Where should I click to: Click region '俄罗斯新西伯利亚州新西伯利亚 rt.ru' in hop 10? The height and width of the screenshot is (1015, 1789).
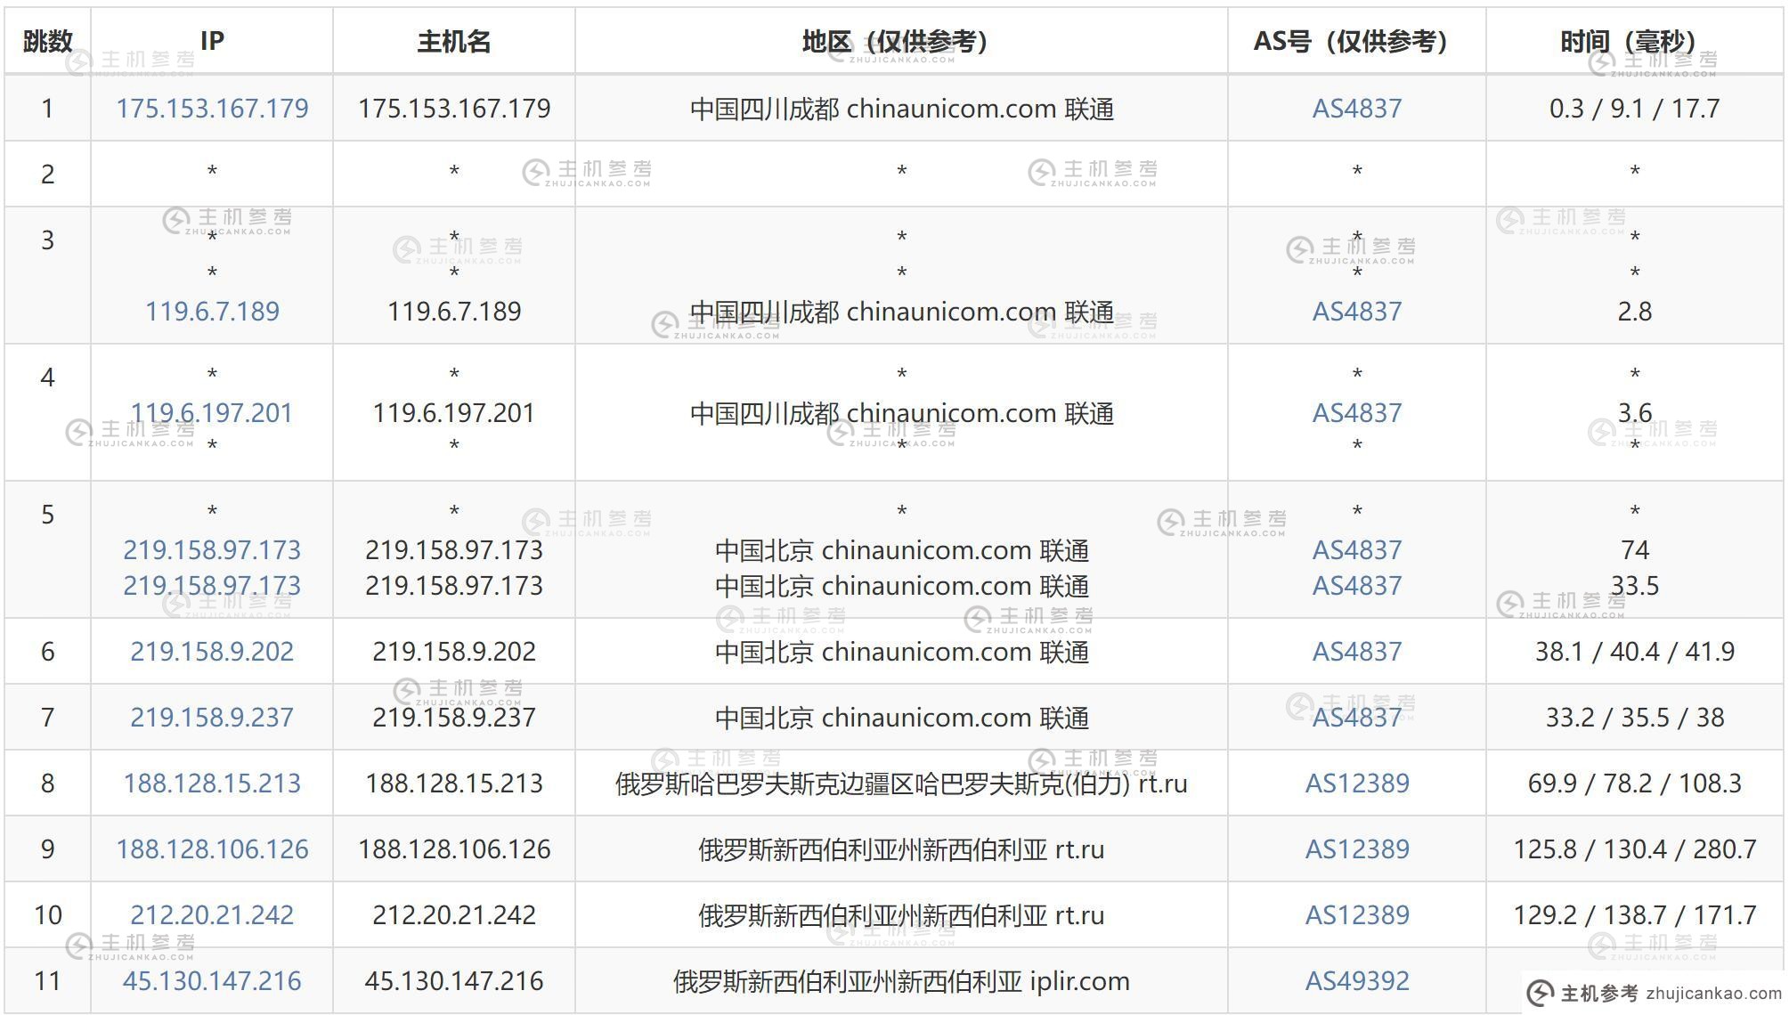[x=901, y=915]
